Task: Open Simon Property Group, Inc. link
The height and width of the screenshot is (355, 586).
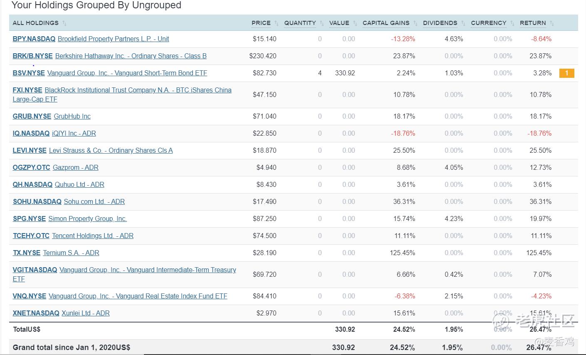Action: pyautogui.click(x=87, y=218)
